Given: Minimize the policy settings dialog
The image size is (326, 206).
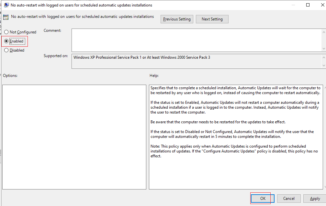Looking at the screenshot, I should [x=293, y=5].
